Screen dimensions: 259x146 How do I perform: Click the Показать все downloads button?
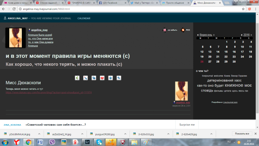[x=242, y=134]
